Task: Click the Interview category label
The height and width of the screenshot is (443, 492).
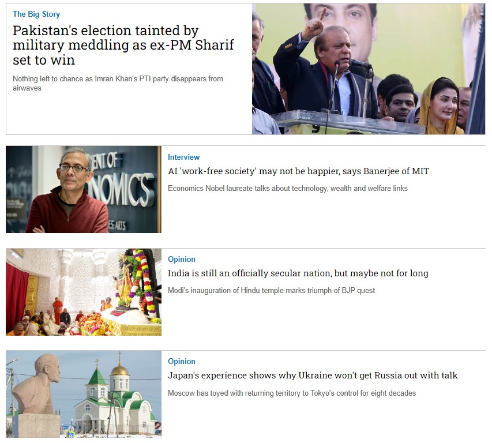Action: (183, 157)
